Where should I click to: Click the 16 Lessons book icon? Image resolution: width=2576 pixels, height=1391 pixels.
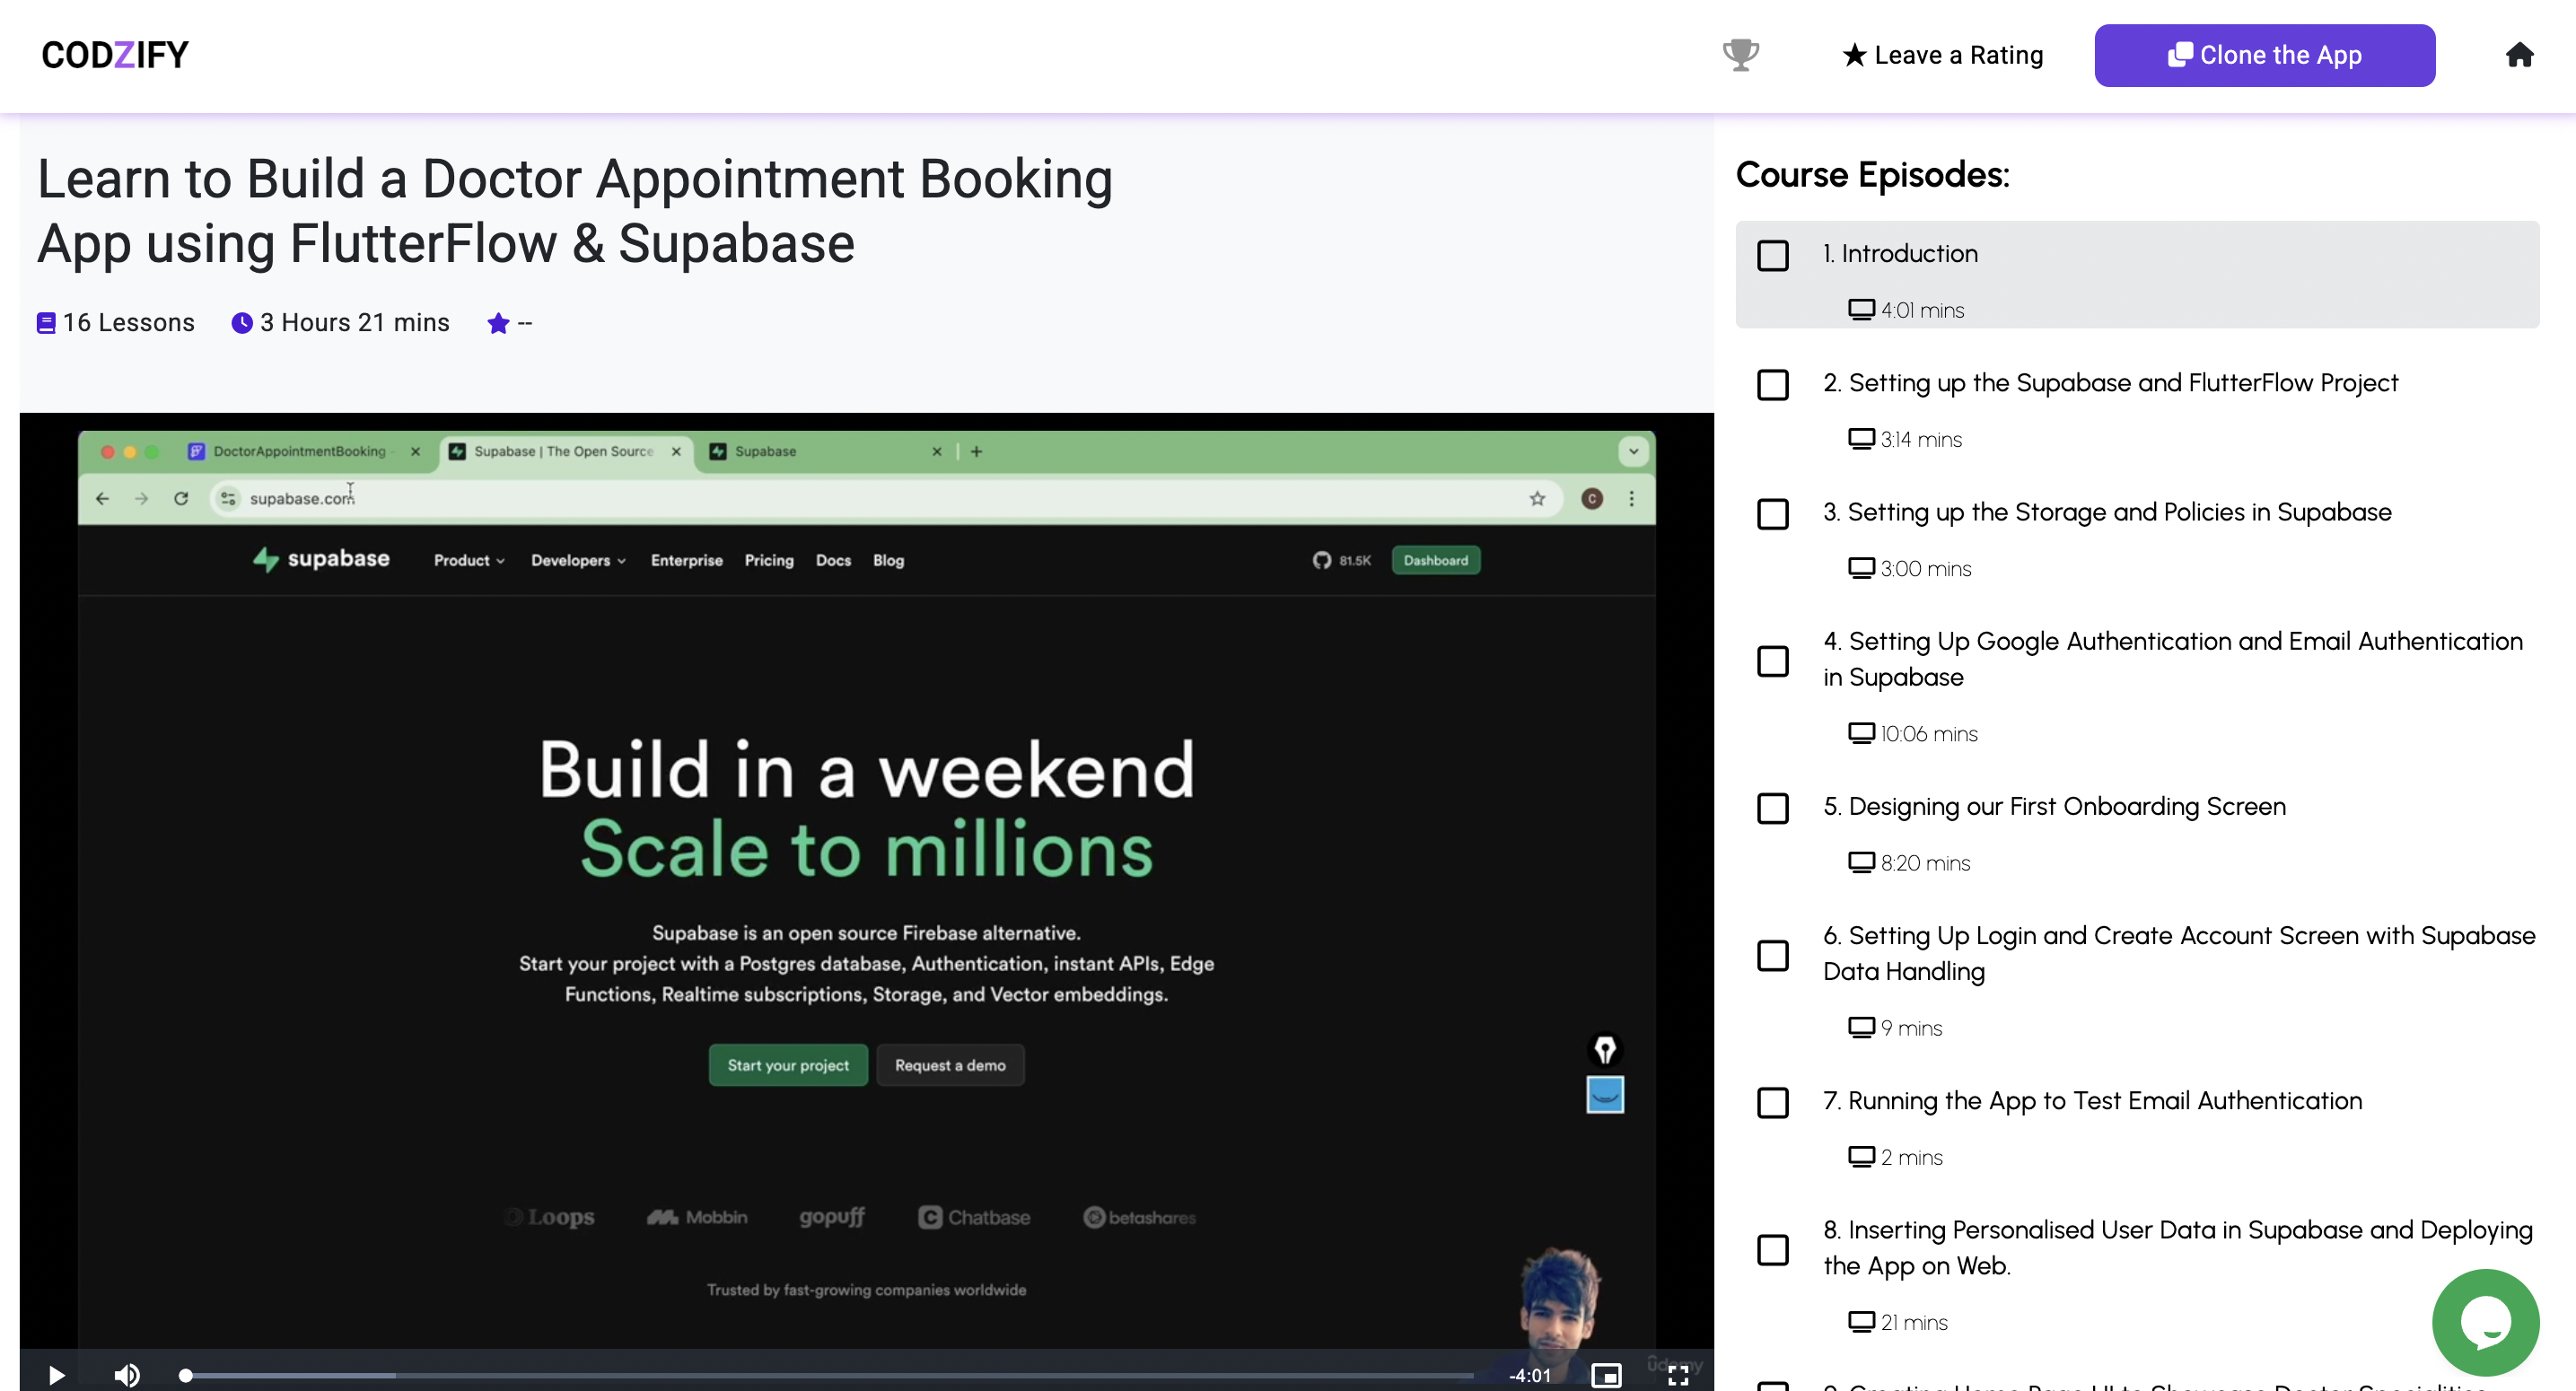pos(45,323)
